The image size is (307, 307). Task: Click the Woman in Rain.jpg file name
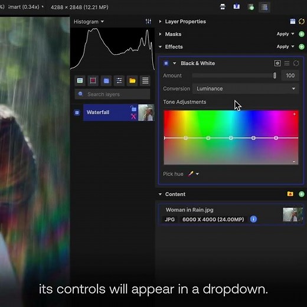click(190, 210)
